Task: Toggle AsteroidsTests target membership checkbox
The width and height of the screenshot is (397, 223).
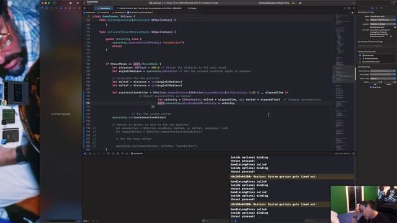Action: coord(360,58)
